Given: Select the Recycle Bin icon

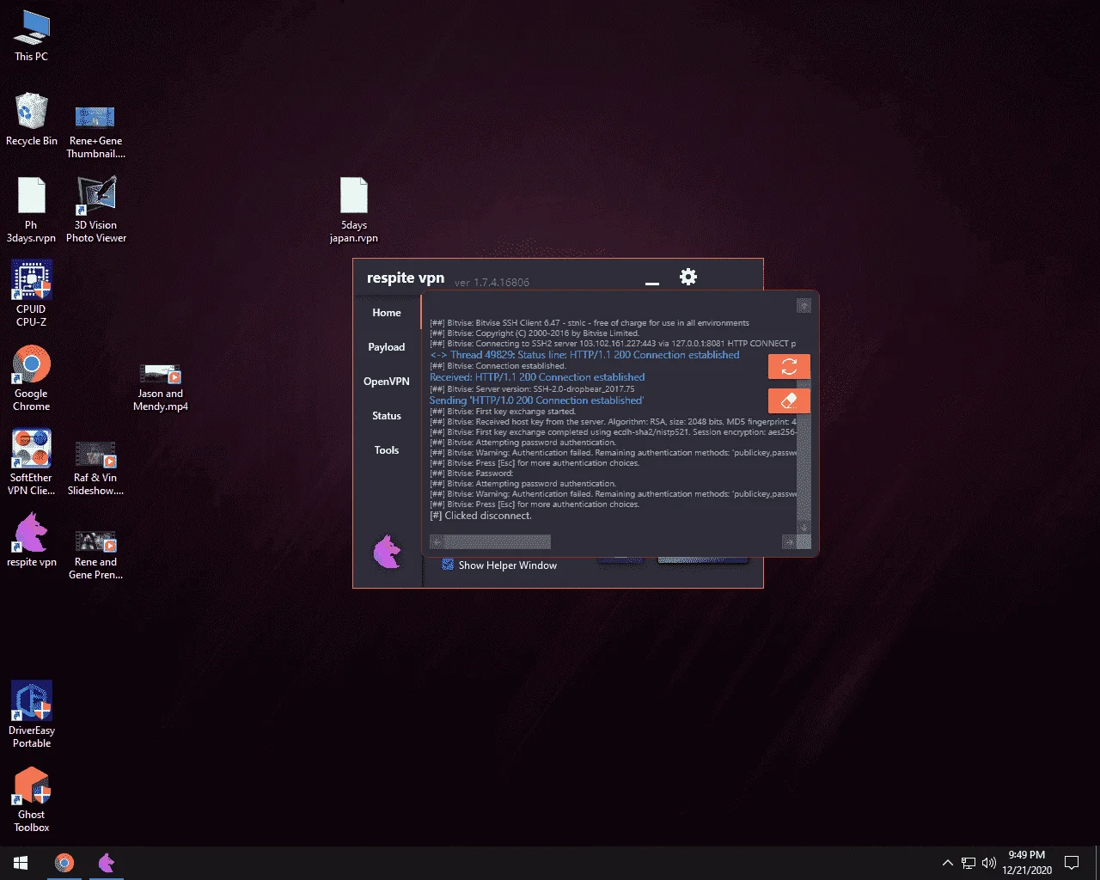Looking at the screenshot, I should (x=32, y=119).
